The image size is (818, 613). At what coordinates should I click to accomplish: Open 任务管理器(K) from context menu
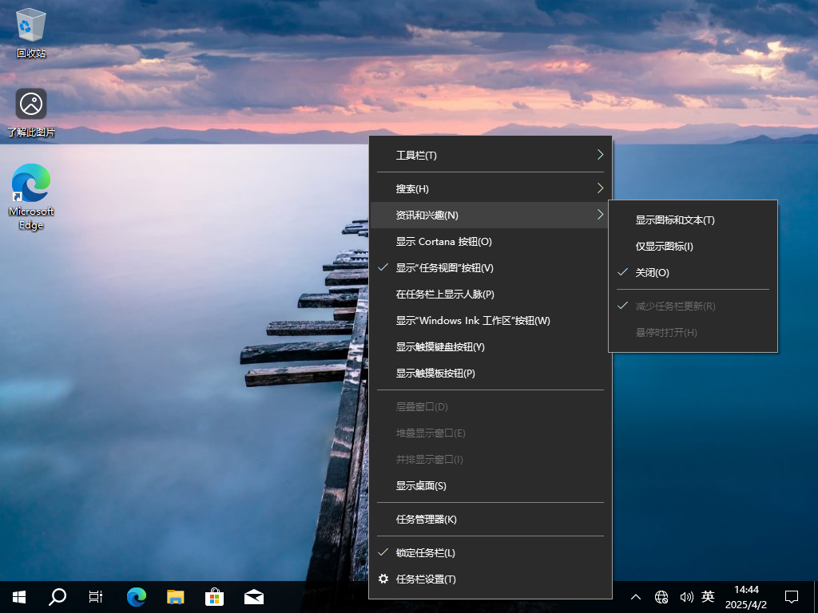click(x=490, y=519)
